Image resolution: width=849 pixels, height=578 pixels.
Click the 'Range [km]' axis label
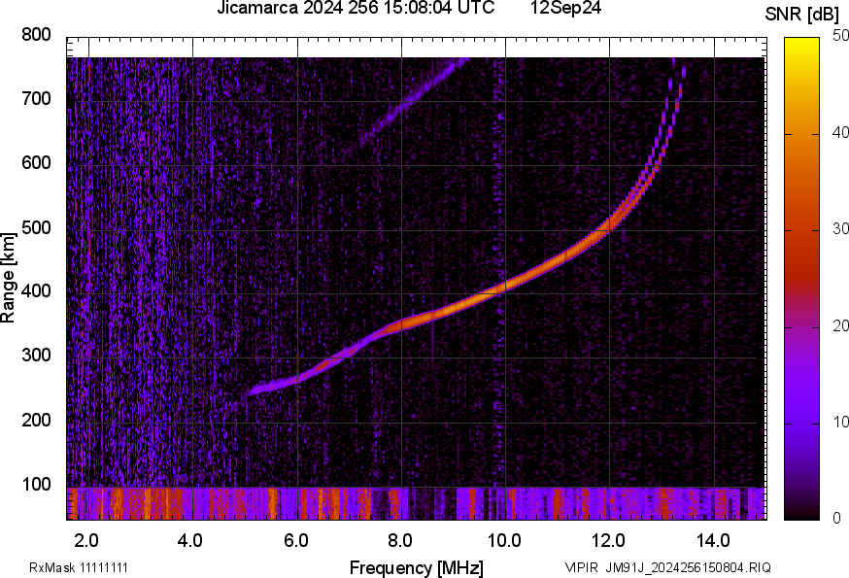[8, 278]
